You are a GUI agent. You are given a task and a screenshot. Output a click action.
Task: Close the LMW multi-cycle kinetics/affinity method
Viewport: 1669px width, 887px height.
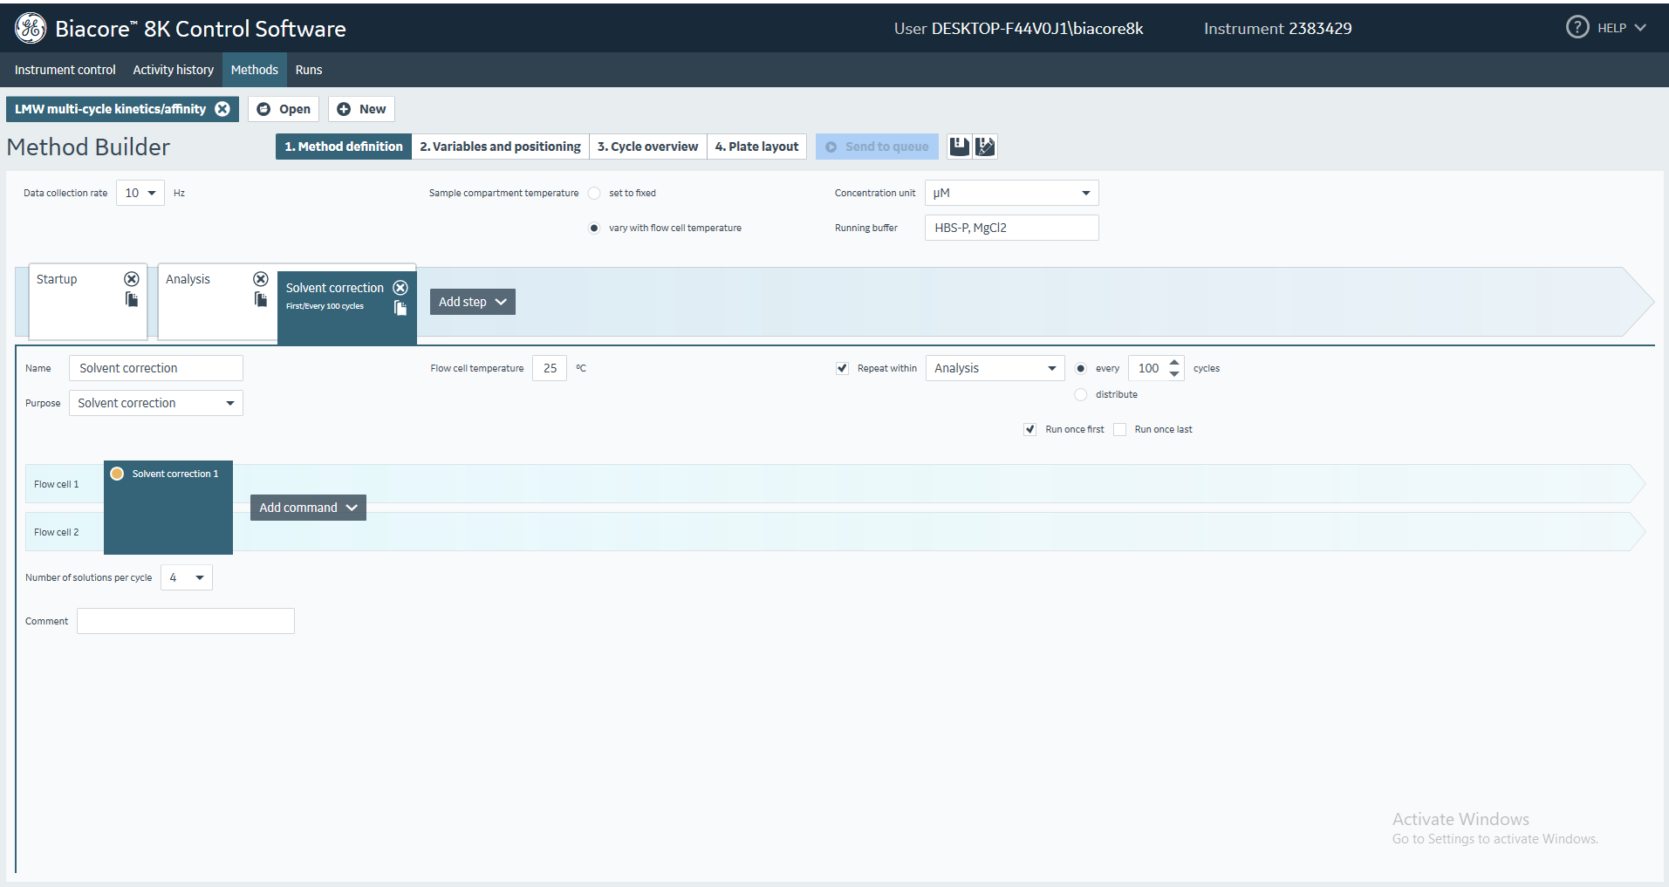[222, 109]
